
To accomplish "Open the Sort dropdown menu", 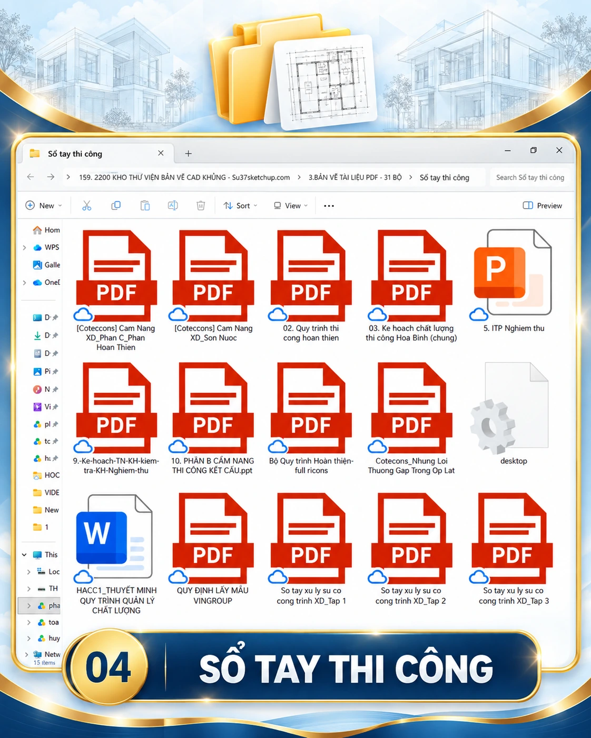I will [240, 206].
